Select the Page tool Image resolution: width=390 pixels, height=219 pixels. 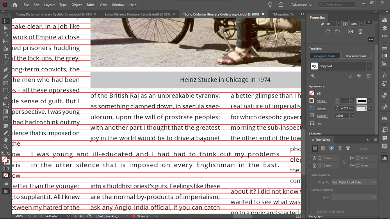[x=5, y=35]
